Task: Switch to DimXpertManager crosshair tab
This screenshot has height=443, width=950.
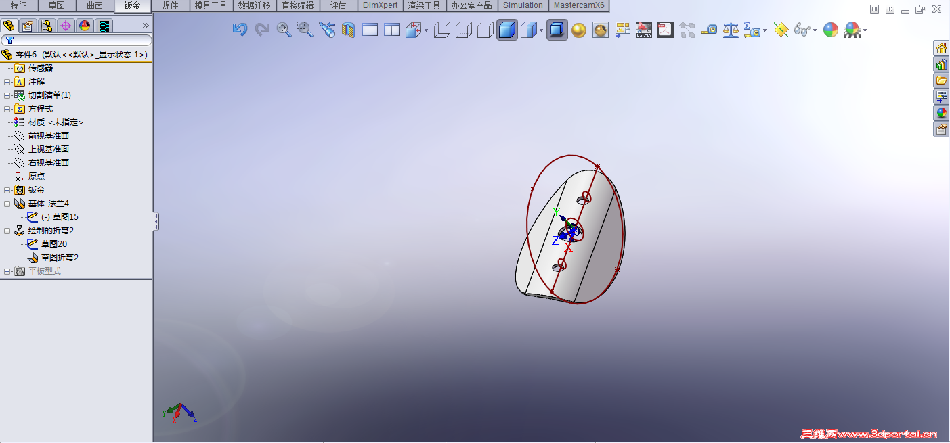Action: click(66, 26)
